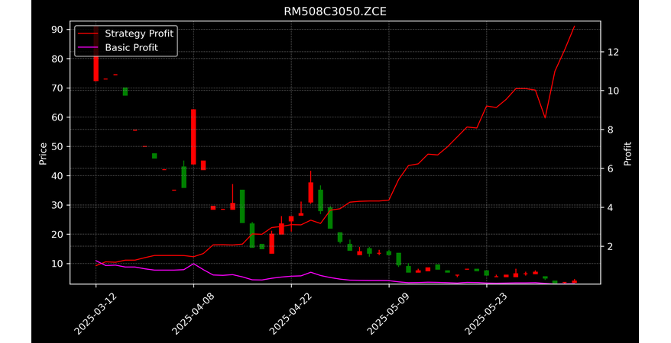Screen dimensions: 671x343
Task: Click the 6 profit tick label
Action: tap(610, 169)
